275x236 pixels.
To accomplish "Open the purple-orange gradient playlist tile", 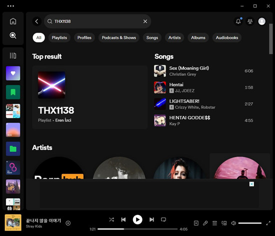I will [13, 130].
